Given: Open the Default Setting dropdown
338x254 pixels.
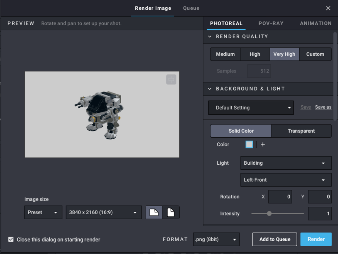Looking at the screenshot, I should (x=251, y=108).
